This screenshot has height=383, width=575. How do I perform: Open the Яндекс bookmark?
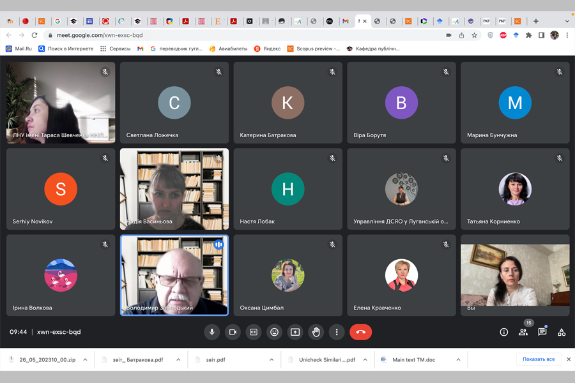267,49
